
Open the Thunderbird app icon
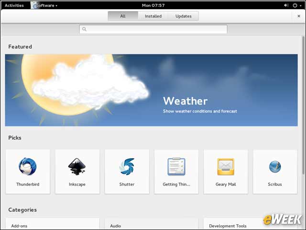pyautogui.click(x=28, y=166)
